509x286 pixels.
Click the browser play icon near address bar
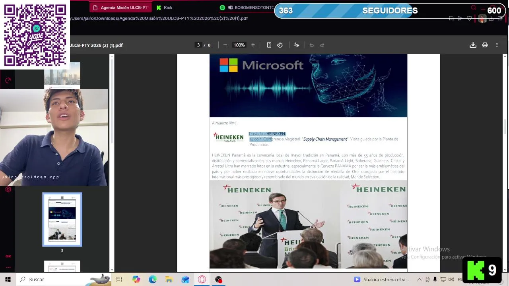(460, 18)
